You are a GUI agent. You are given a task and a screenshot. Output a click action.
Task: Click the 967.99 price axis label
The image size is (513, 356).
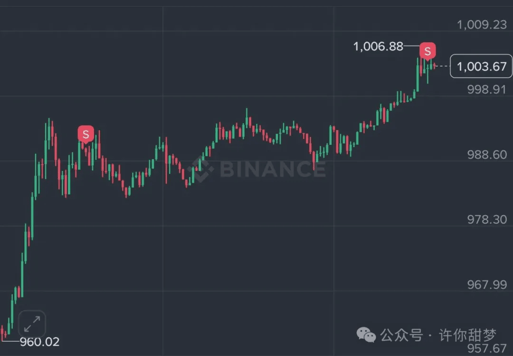tap(487, 284)
